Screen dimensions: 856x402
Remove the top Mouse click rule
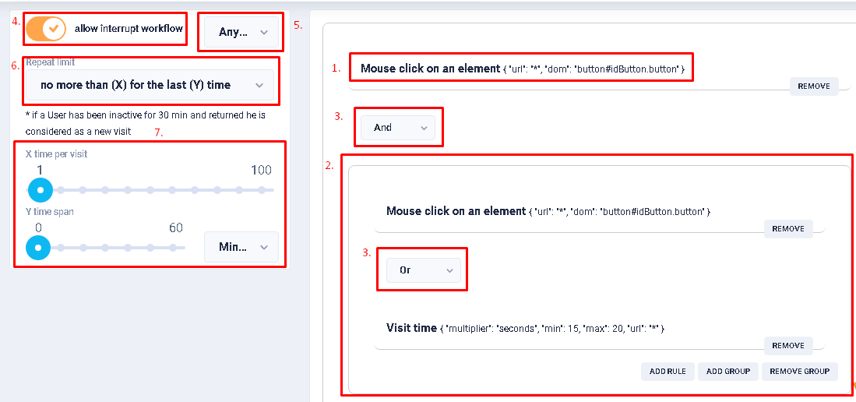[814, 86]
